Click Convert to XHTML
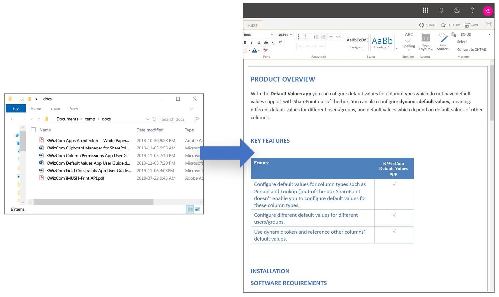 (x=472, y=50)
